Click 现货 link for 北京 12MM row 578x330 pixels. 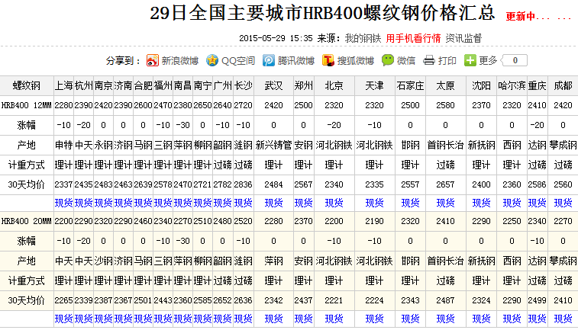coord(334,203)
